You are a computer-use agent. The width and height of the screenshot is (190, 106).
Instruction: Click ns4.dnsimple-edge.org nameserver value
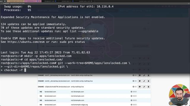[79, 105]
